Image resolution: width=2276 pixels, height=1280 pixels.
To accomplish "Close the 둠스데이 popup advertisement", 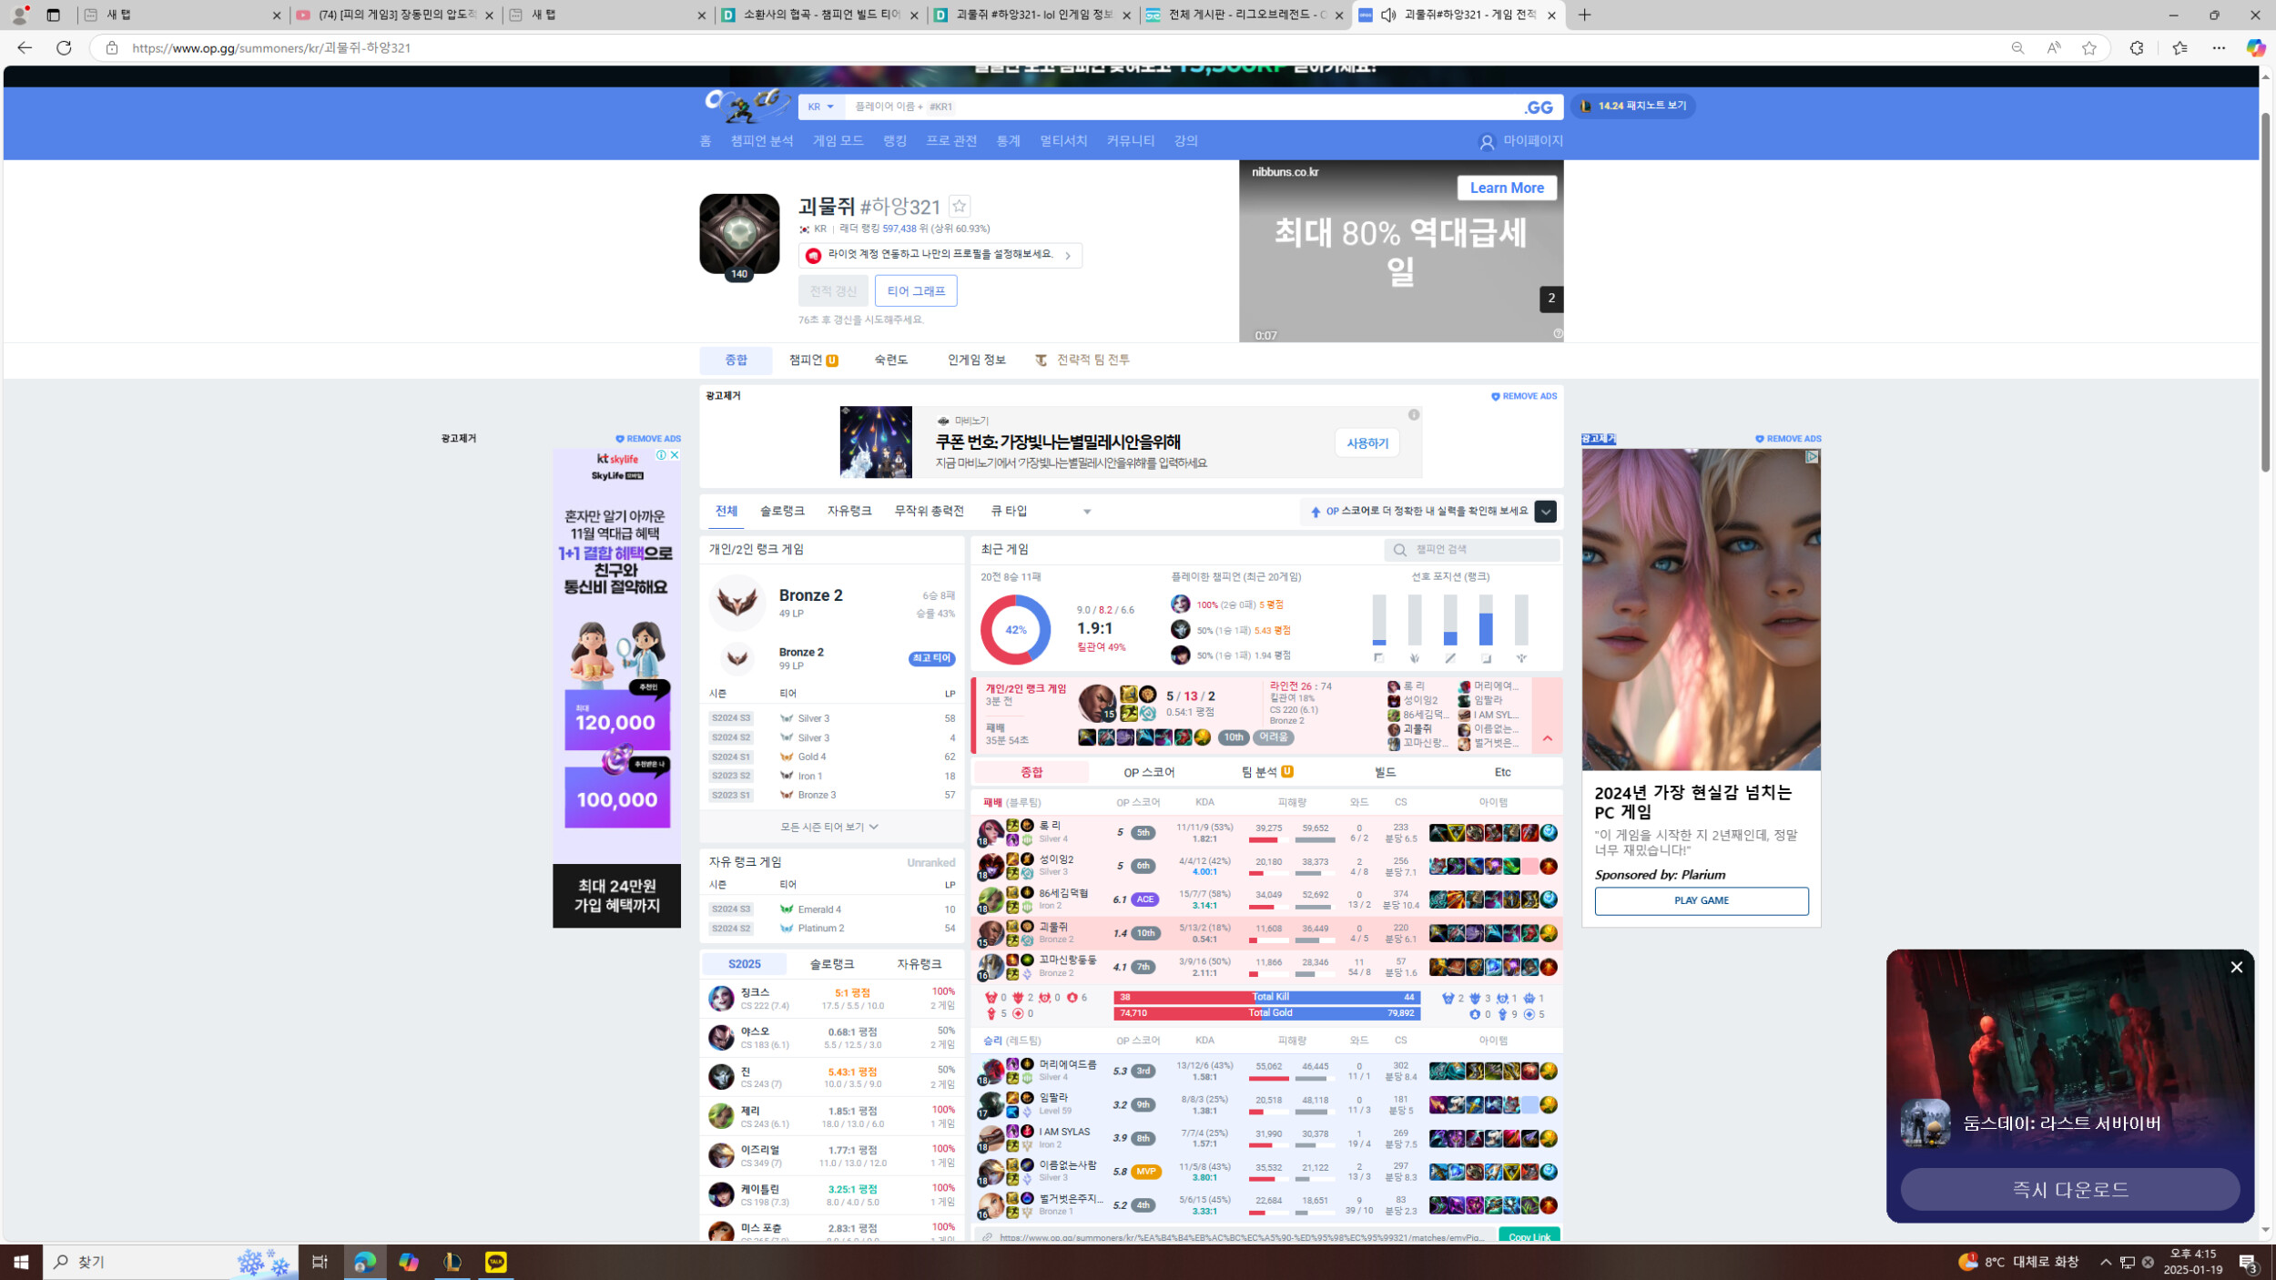I will pos(2236,967).
